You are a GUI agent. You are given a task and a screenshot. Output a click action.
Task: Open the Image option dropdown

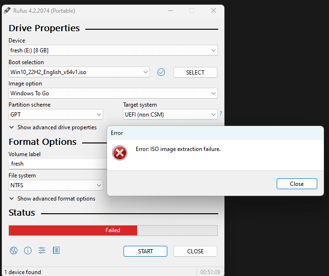(x=113, y=93)
